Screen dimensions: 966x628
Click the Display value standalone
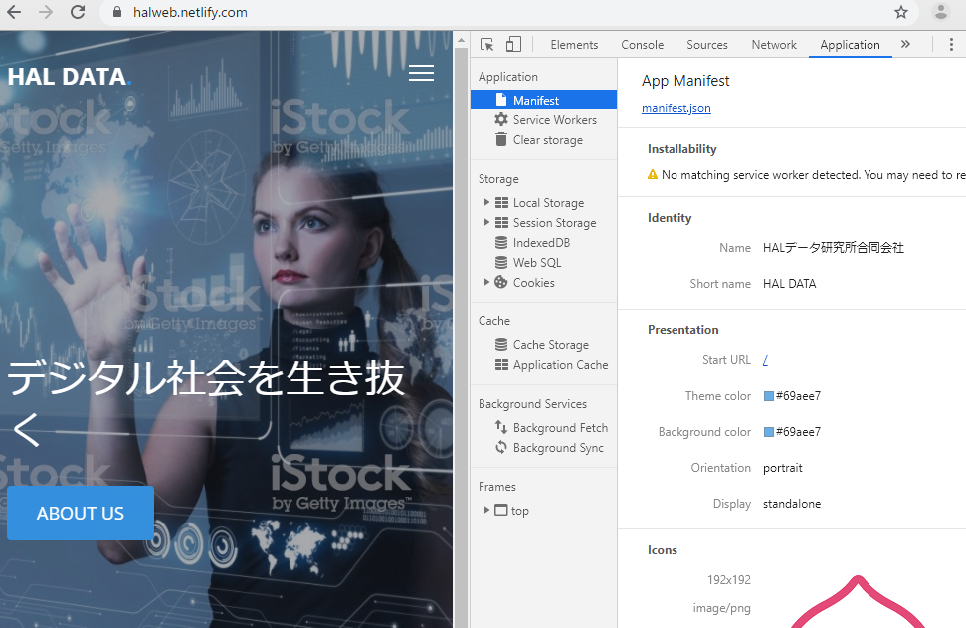tap(792, 504)
